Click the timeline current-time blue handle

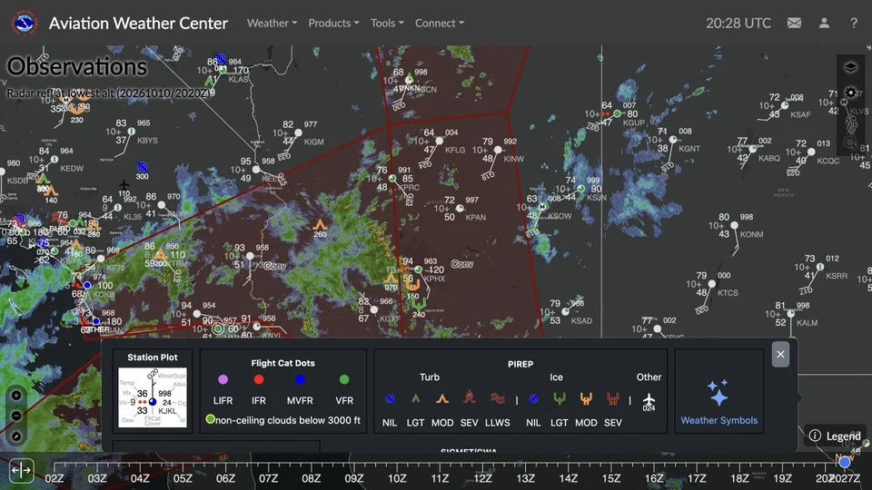845,462
